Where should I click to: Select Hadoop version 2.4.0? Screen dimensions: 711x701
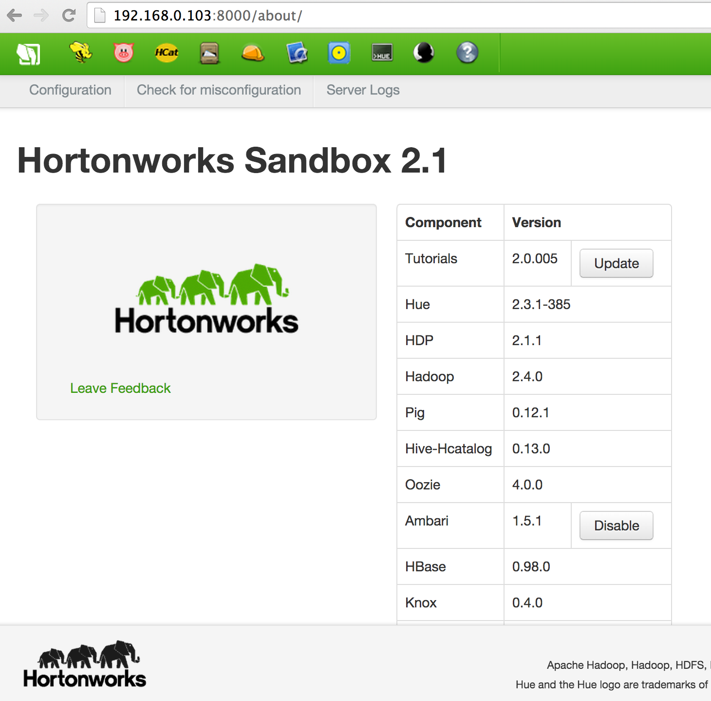coord(527,376)
